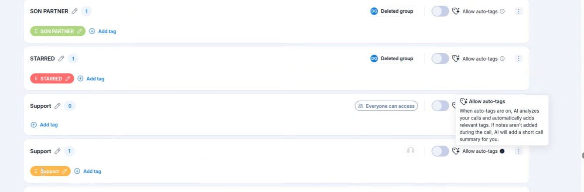The image size is (584, 192).
Task: Click pencil inside the orange Support tag
Action: point(65,171)
